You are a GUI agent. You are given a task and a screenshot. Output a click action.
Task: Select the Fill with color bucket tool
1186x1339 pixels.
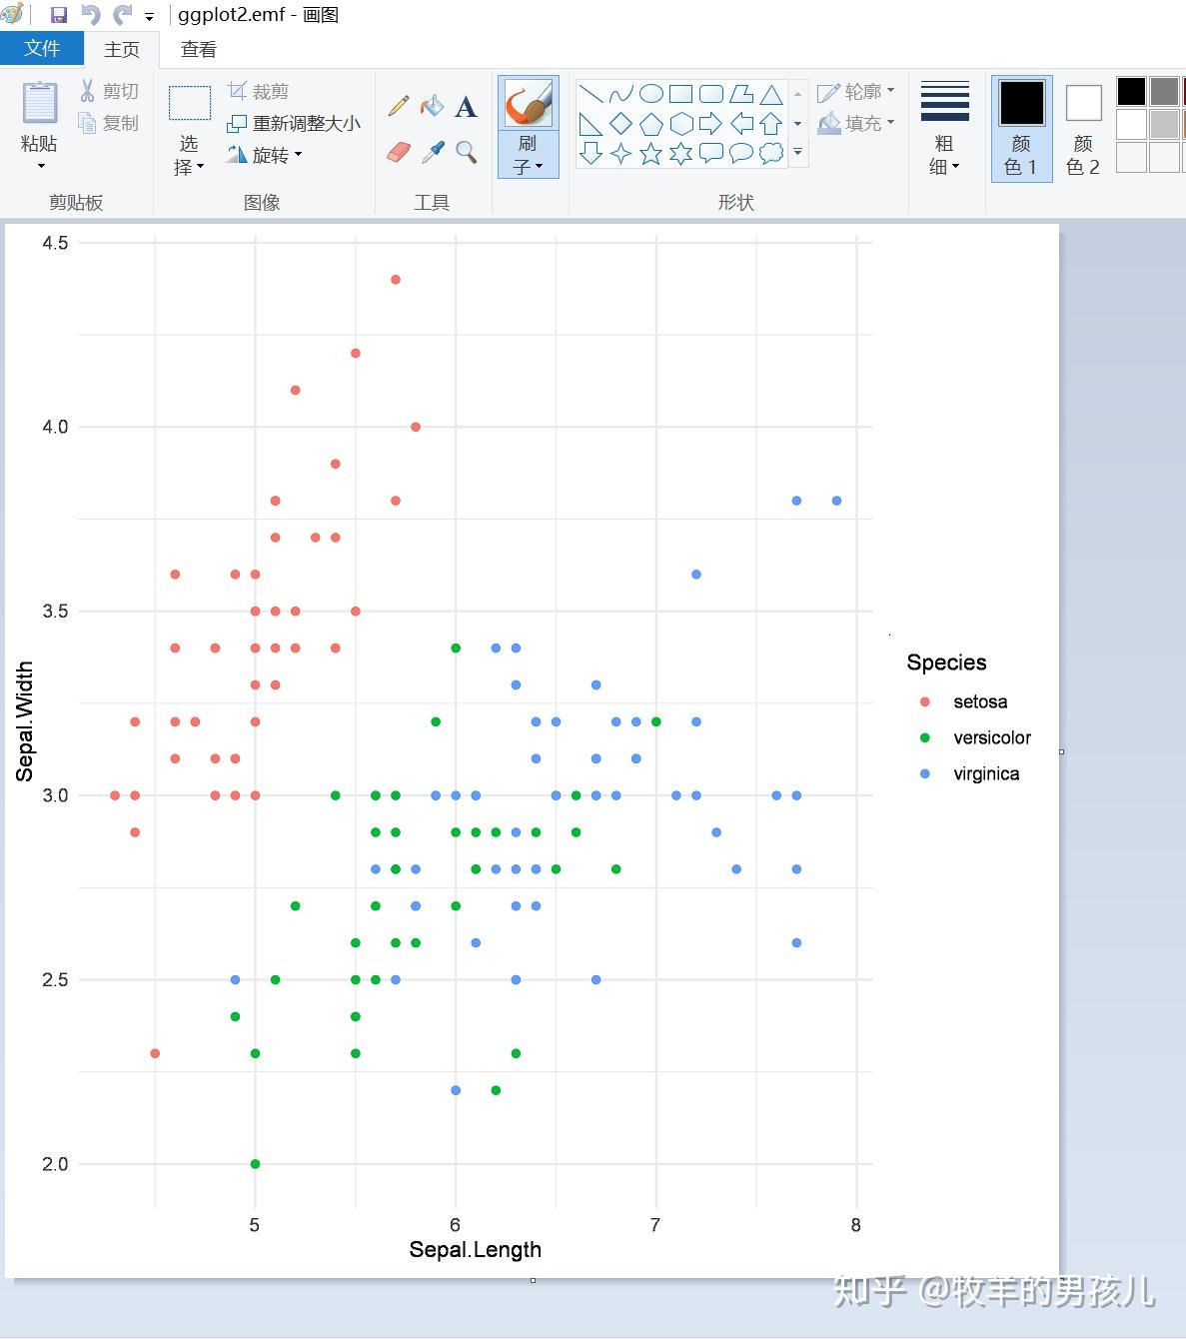pyautogui.click(x=432, y=106)
